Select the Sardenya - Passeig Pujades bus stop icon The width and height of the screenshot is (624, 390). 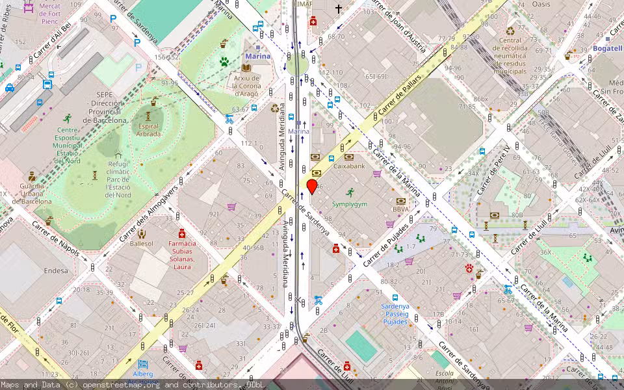coord(395,297)
